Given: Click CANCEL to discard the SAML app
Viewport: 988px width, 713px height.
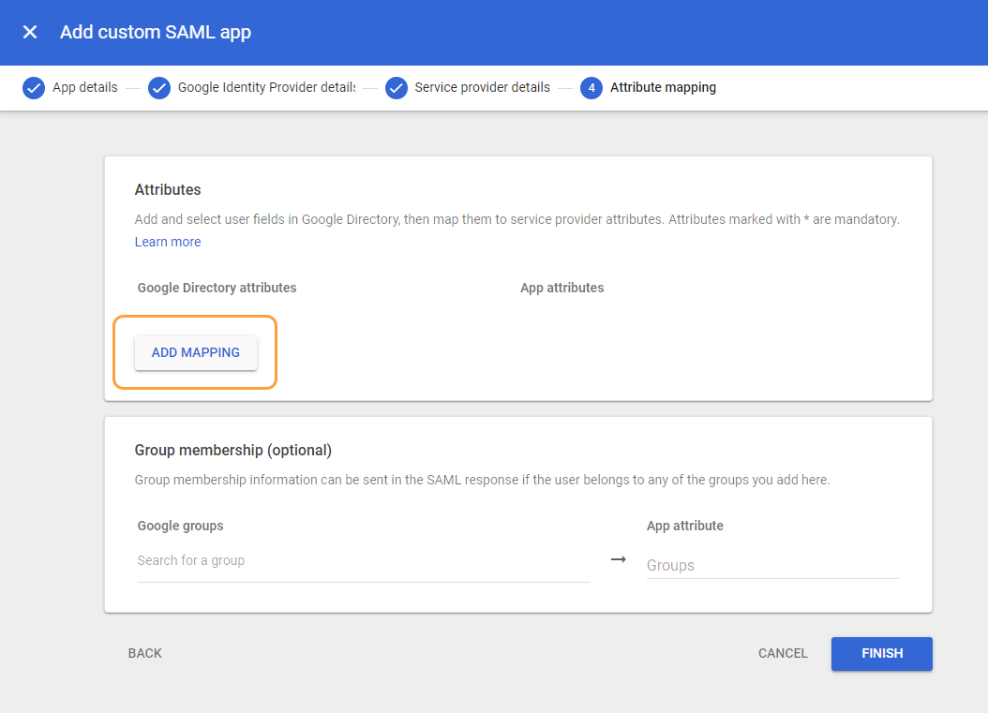Looking at the screenshot, I should pyautogui.click(x=783, y=653).
